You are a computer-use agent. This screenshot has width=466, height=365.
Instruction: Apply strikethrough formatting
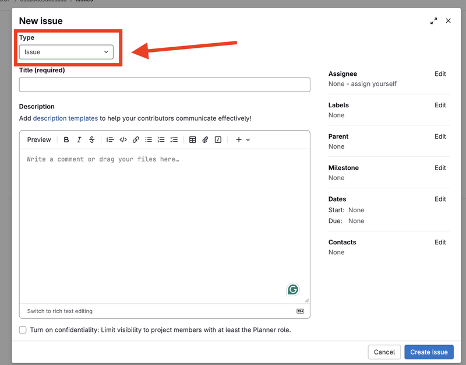[x=92, y=140]
